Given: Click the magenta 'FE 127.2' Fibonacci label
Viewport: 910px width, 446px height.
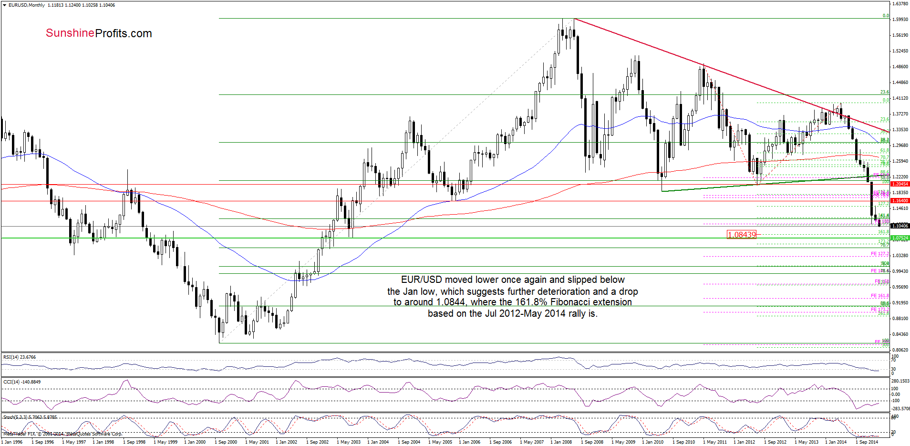Looking at the screenshot, I should pyautogui.click(x=880, y=254).
